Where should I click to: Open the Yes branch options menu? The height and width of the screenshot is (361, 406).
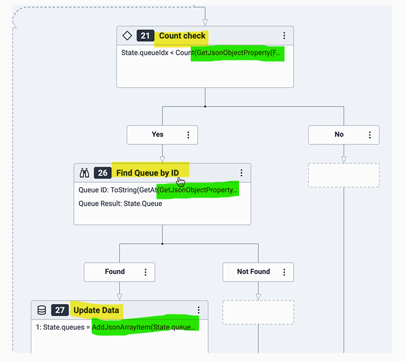188,135
